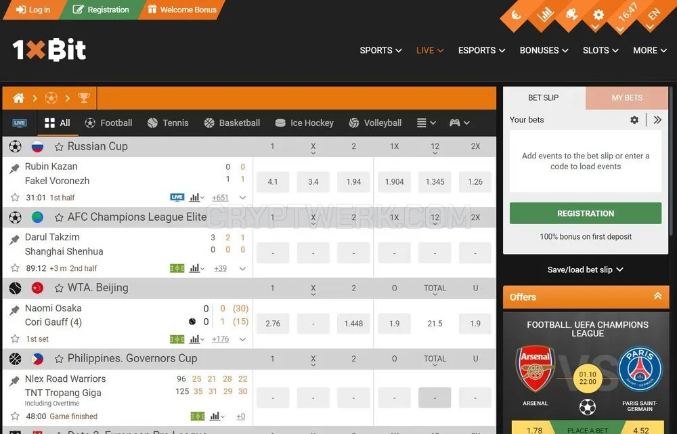
Task: Open the BONUSES dropdown menu
Action: [x=544, y=51]
